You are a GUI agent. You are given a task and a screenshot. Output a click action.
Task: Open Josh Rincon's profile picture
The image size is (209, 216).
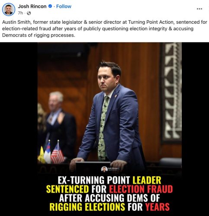click(9, 10)
